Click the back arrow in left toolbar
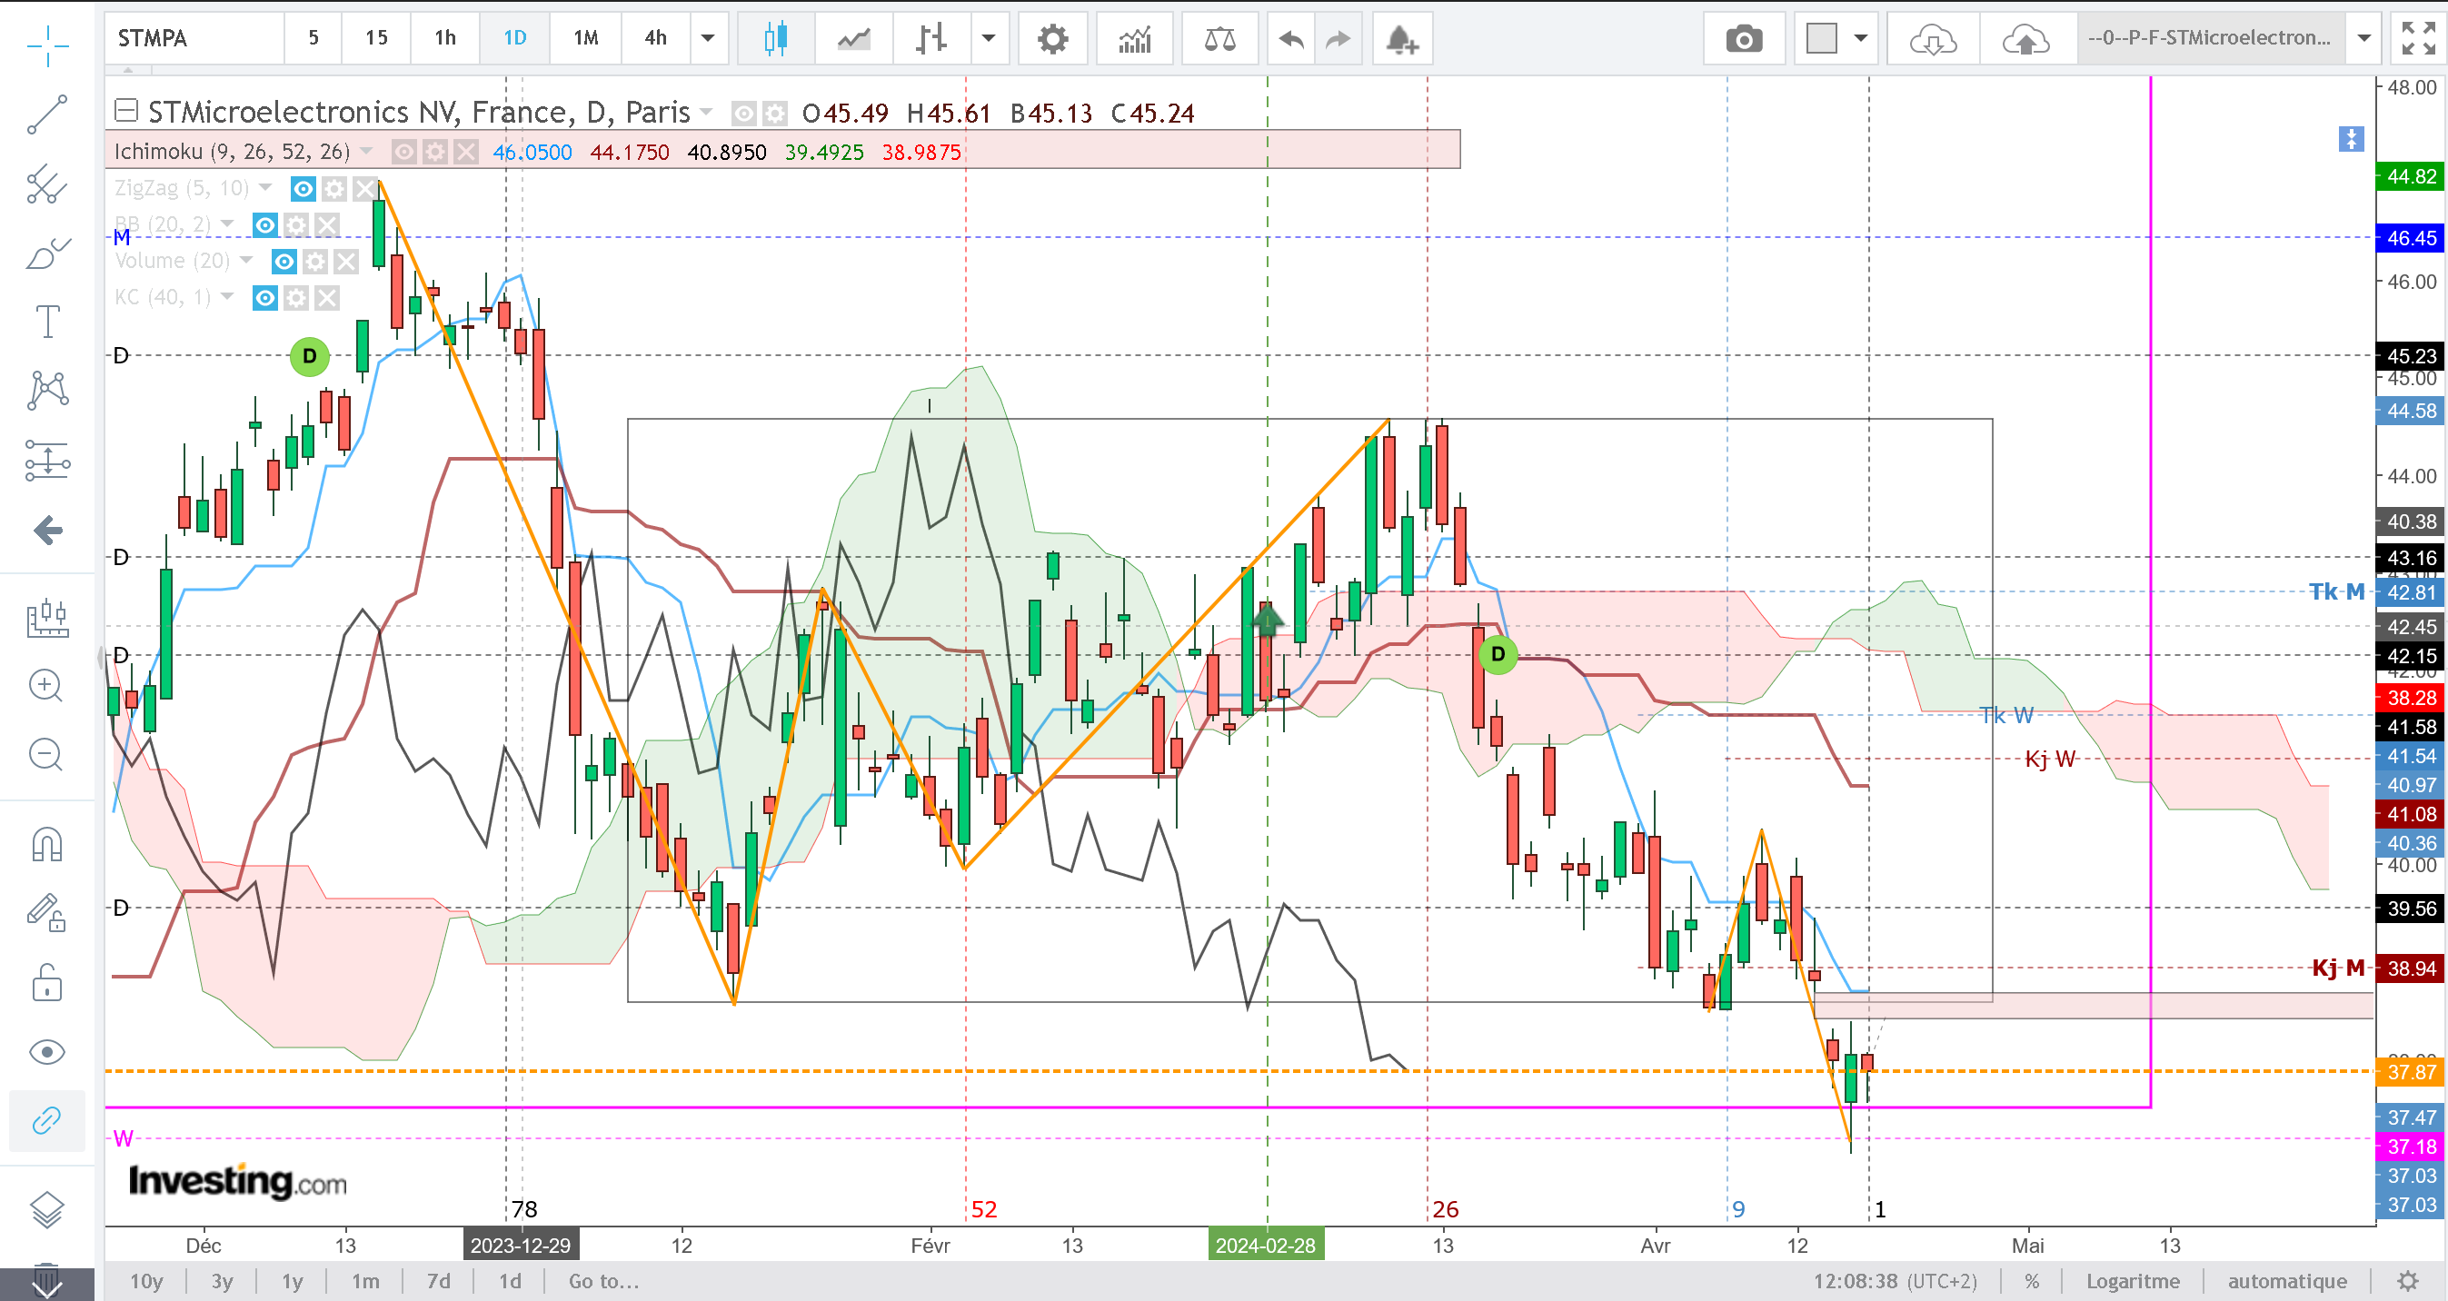This screenshot has height=1301, width=2448. point(47,531)
